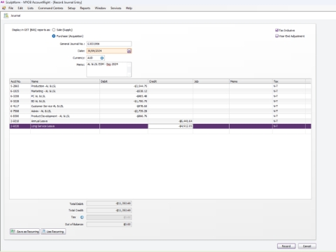Image resolution: width=336 pixels, height=252 pixels.
Task: Click the Debit column header
Action: (124, 81)
